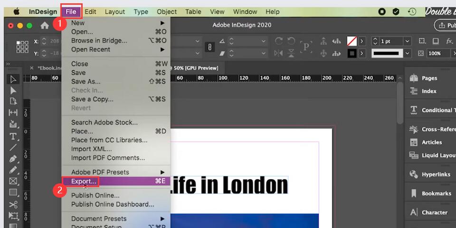Toggle constrain proportions chain link
456x228 pixels.
click(209, 47)
